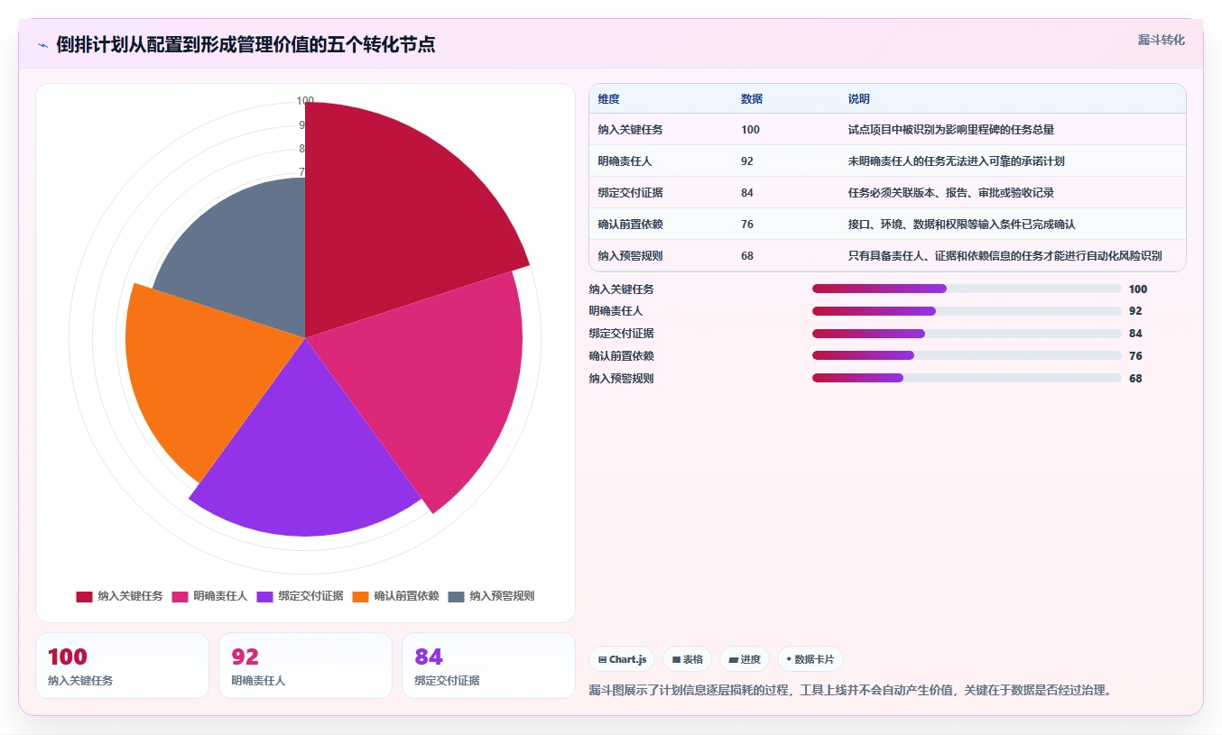This screenshot has width=1222, height=735.
Task: Click the table description 任务必须关联版本、报告、审批或验收记录
Action: pos(951,193)
